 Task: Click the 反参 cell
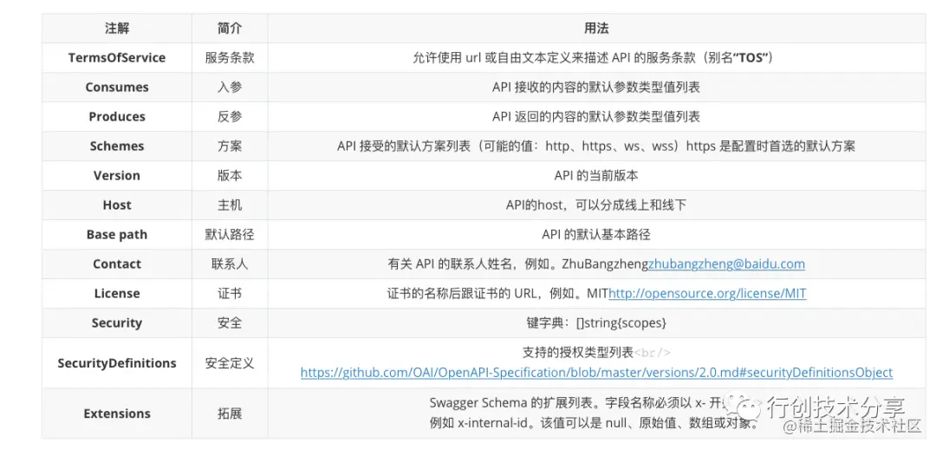pos(230,117)
